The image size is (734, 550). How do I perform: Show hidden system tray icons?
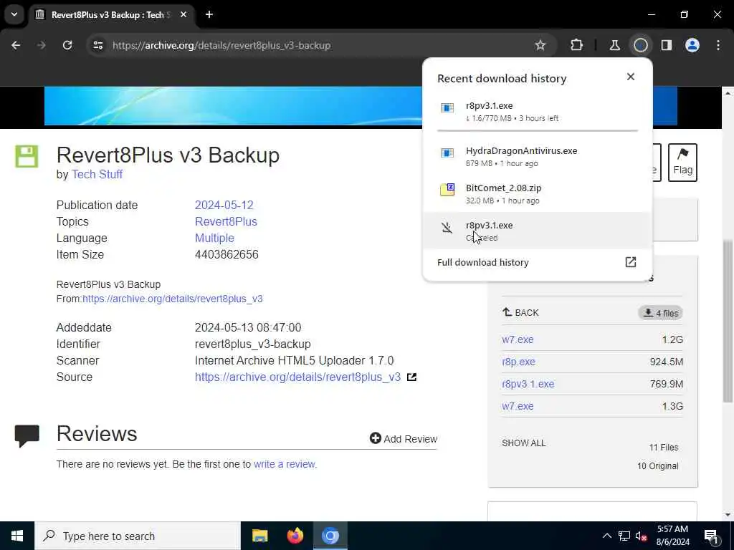click(606, 536)
